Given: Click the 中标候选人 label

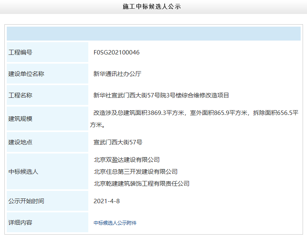Looking at the screenshot, I should 23,172.
